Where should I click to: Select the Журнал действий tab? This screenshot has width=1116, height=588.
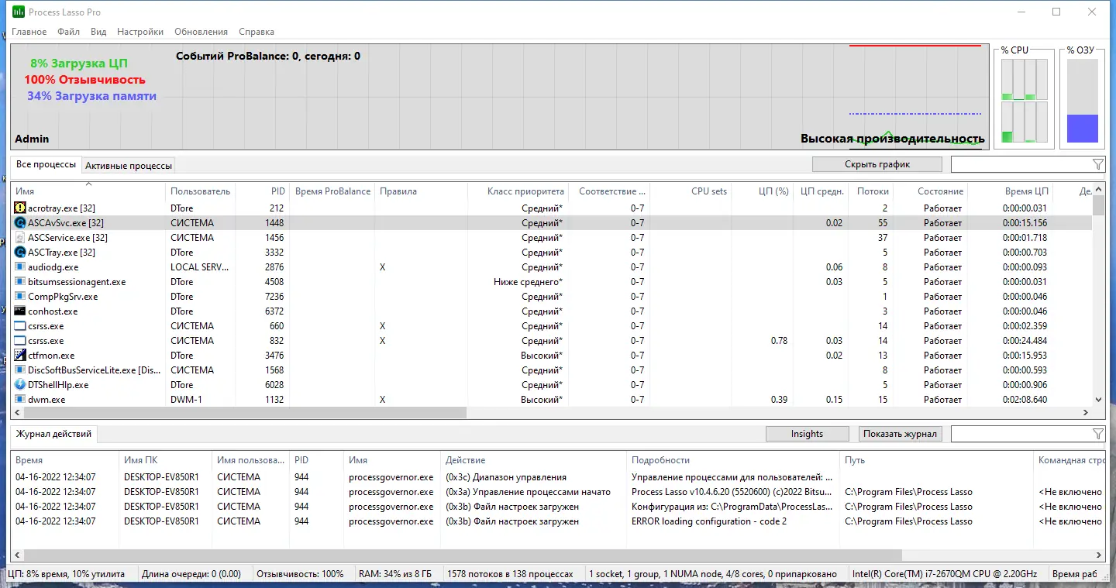(x=53, y=434)
